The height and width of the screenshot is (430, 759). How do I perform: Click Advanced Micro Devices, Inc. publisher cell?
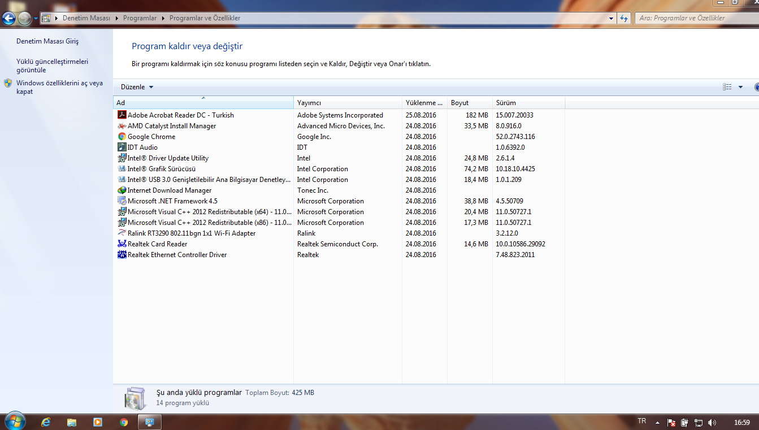coord(341,126)
